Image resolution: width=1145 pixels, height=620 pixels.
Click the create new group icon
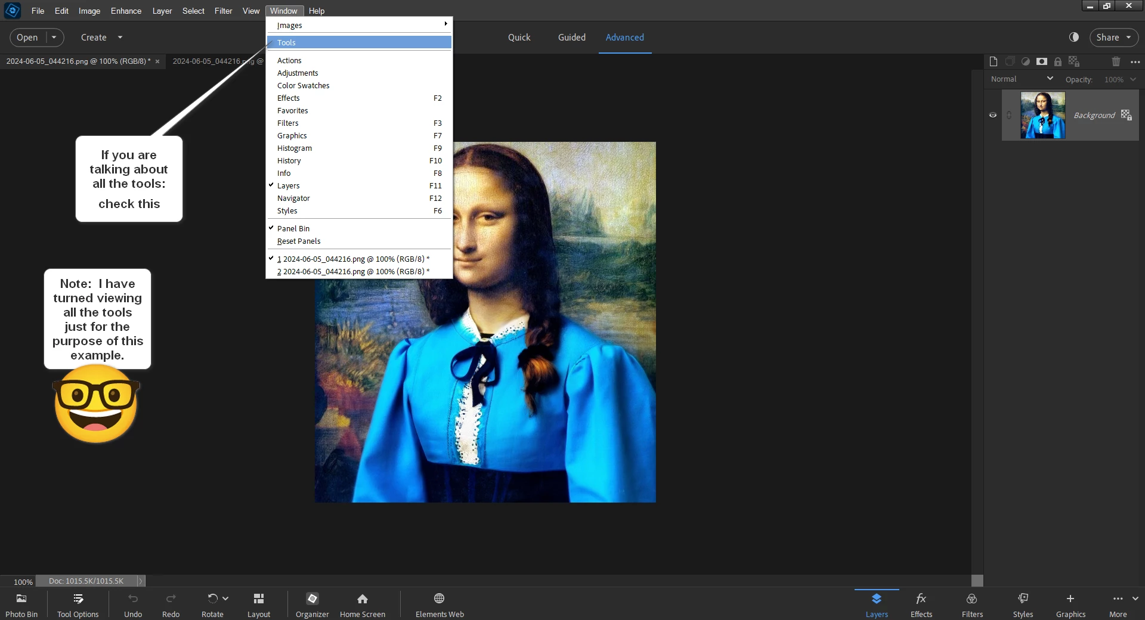coord(1010,61)
